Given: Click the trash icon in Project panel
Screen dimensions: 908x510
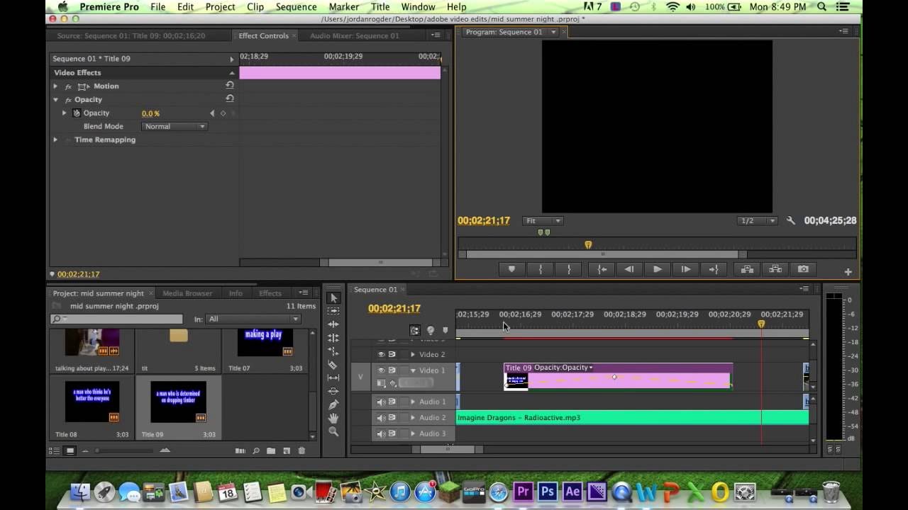Looking at the screenshot, I should (301, 450).
